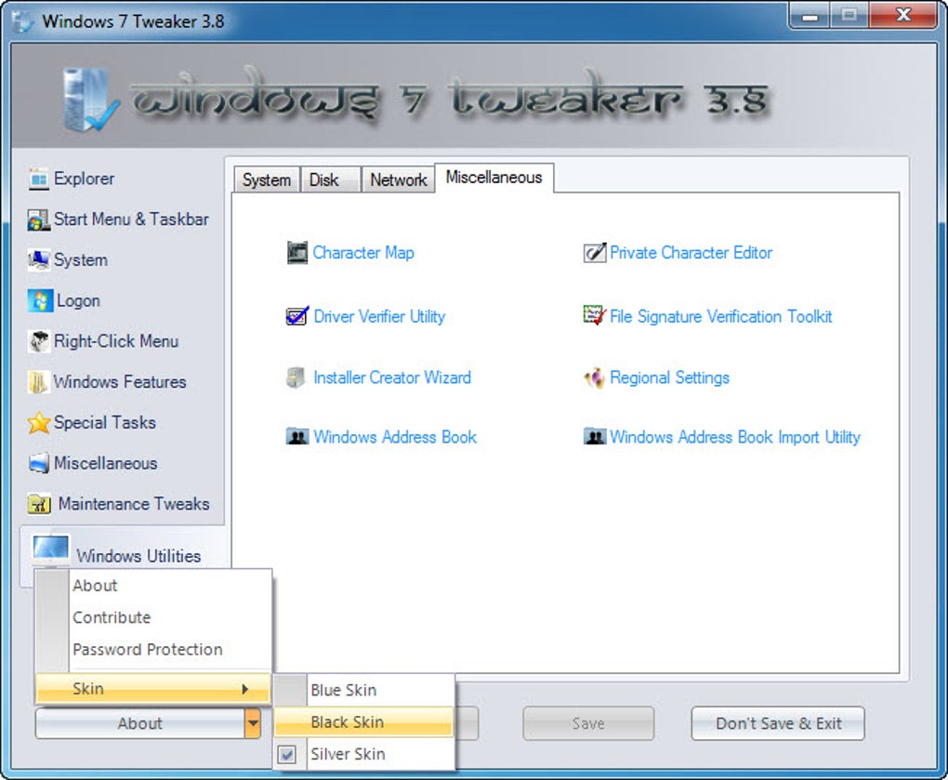Viewport: 948px width, 780px height.
Task: Click the Miscellaneous sidebar icon
Action: coord(39,464)
